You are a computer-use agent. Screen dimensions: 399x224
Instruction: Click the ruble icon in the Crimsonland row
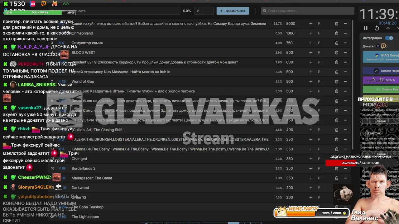[319, 33]
